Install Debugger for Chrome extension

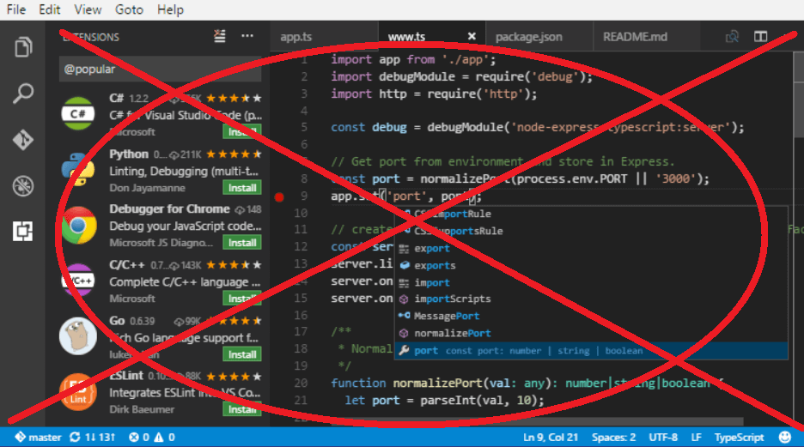[242, 243]
